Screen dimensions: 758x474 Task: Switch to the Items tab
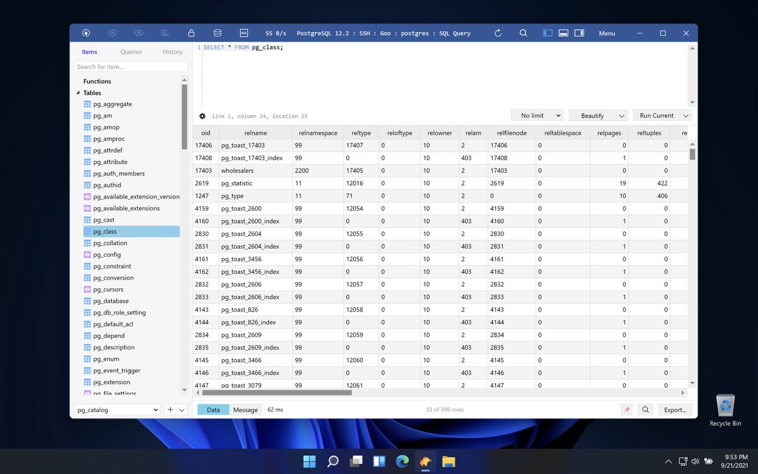click(90, 52)
